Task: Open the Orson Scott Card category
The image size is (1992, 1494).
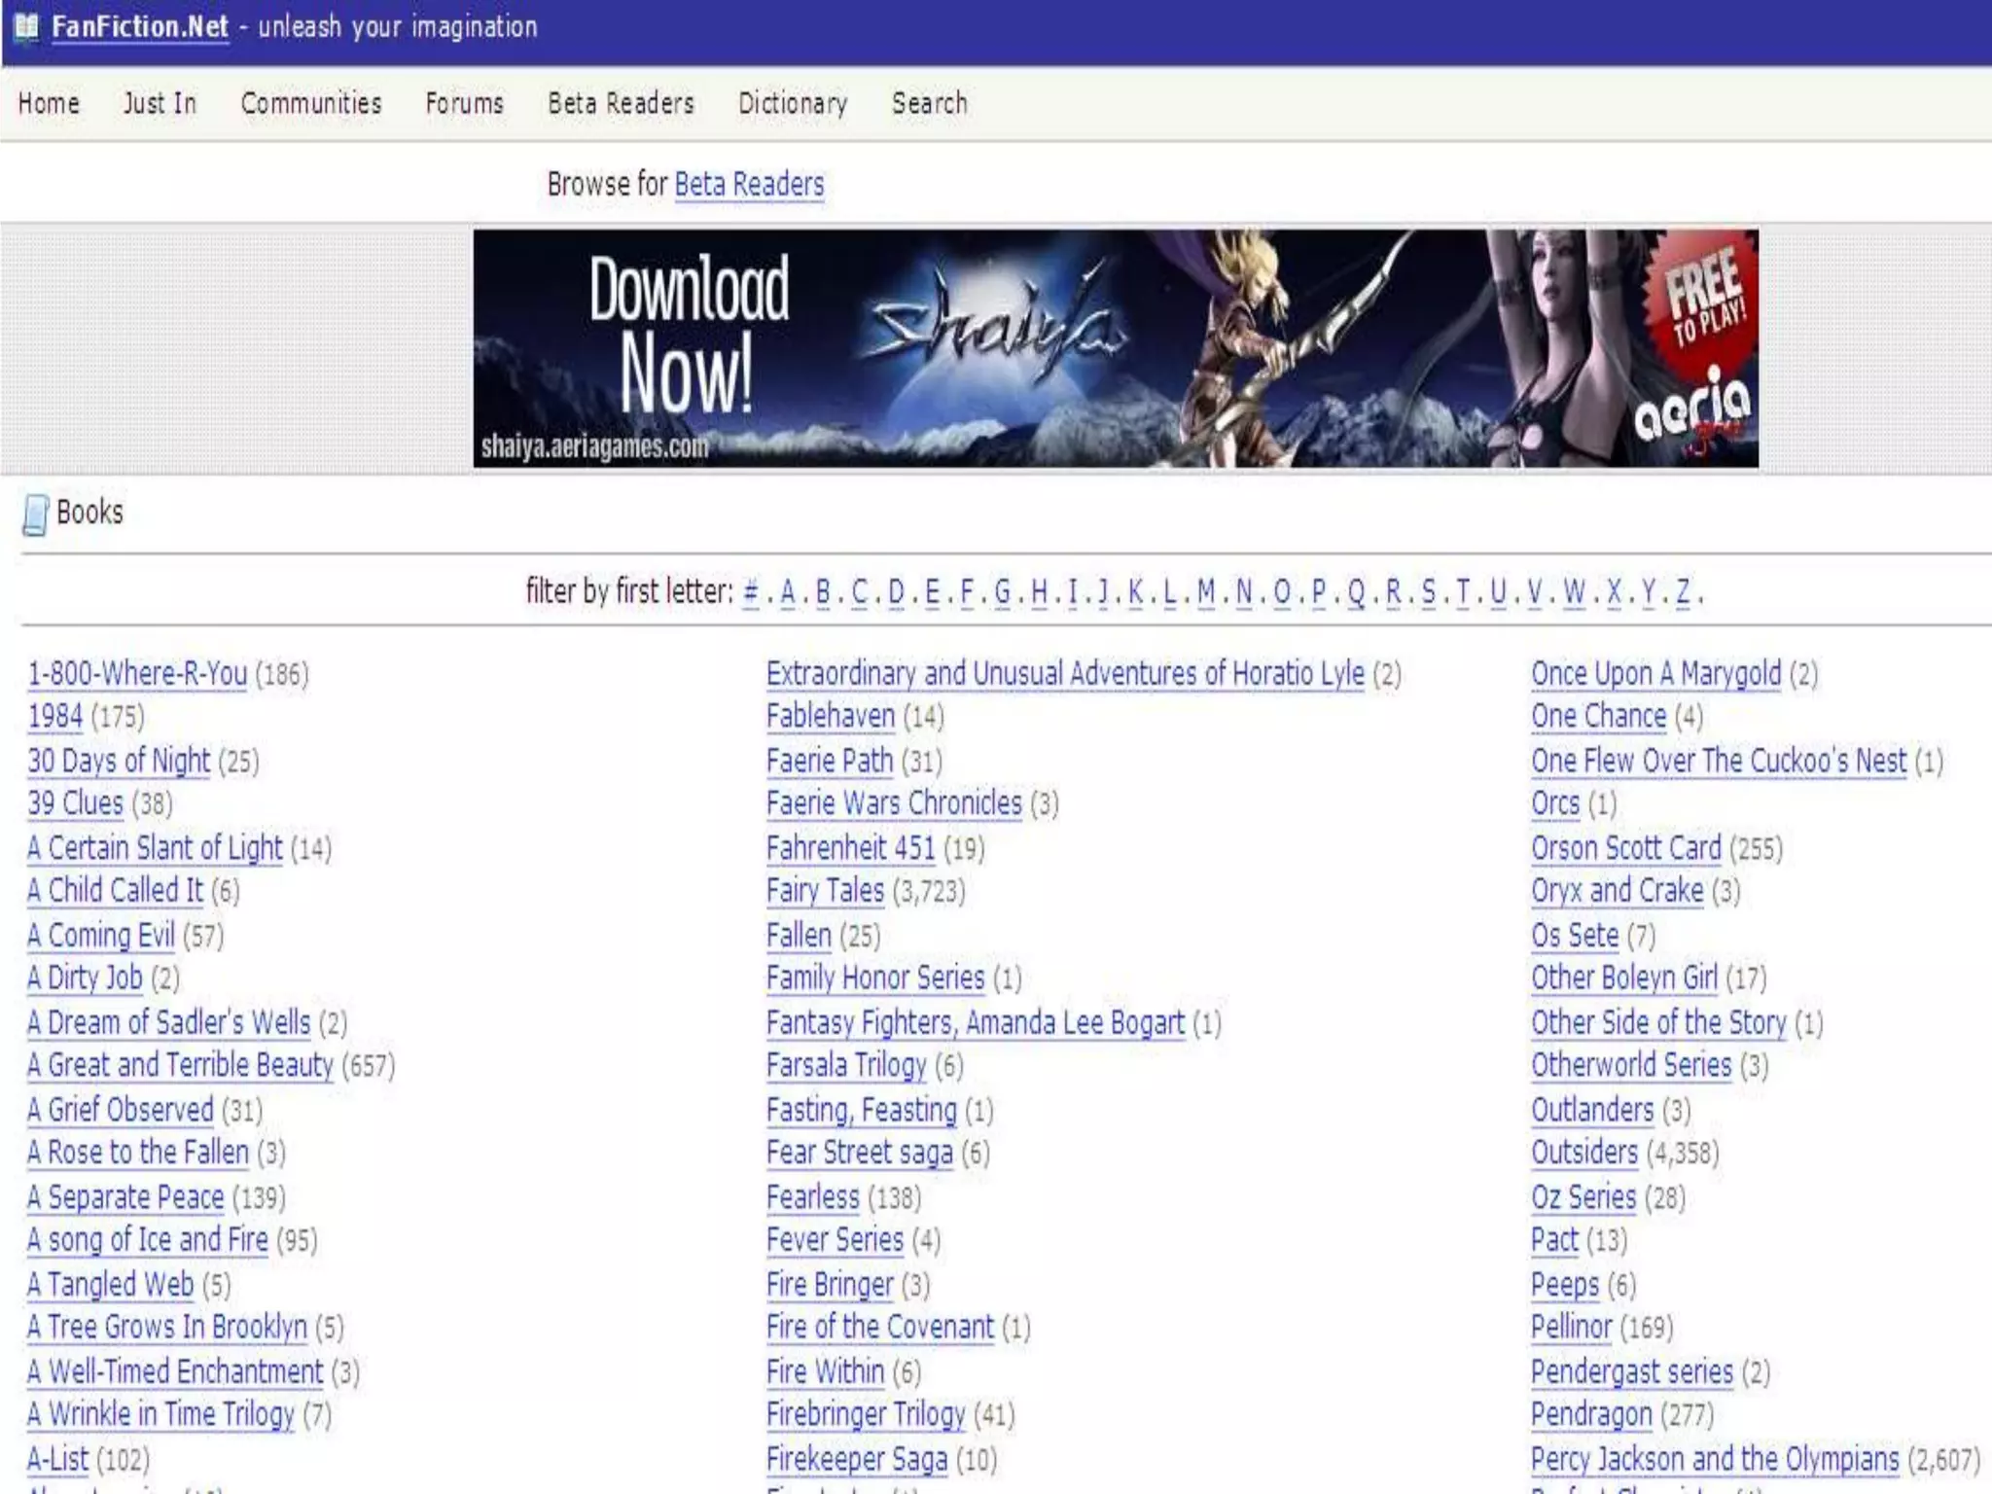Action: [1625, 847]
